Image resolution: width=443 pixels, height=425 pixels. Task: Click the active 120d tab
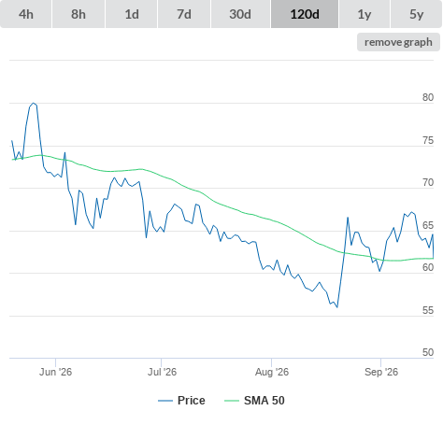(x=305, y=14)
